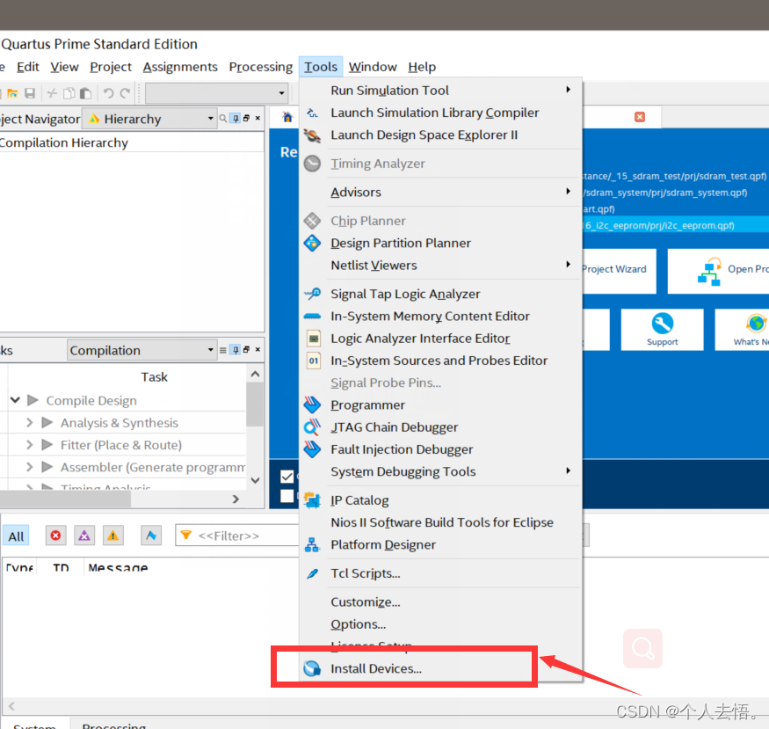Pin the Tasks panel
Screen dimensions: 769x729
[236, 350]
